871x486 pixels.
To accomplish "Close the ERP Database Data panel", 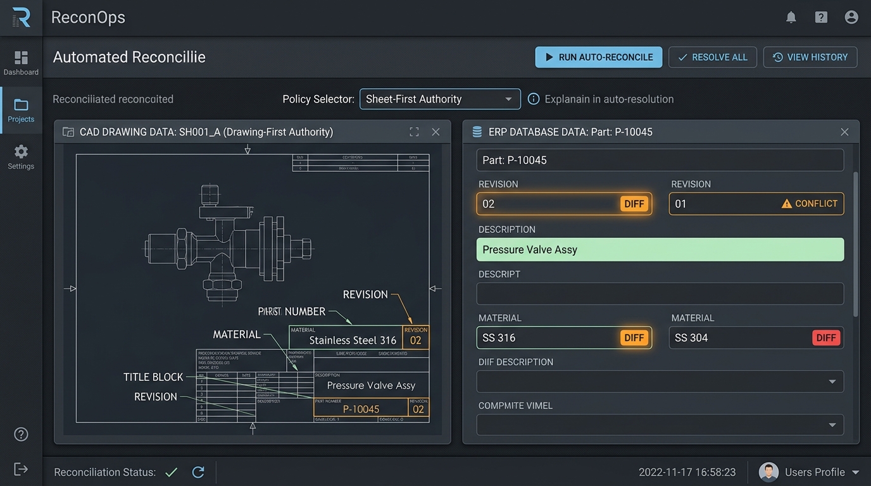I will [844, 132].
